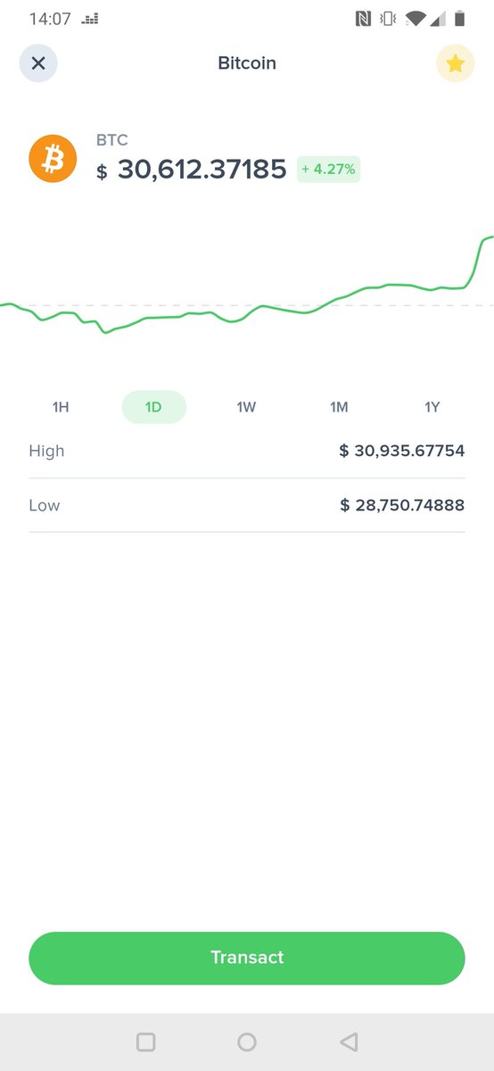This screenshot has height=1071, width=494.
Task: Tap the +4.27% change badge
Action: [329, 169]
